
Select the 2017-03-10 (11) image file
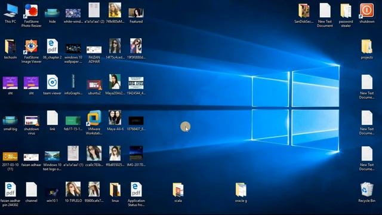click(11, 156)
